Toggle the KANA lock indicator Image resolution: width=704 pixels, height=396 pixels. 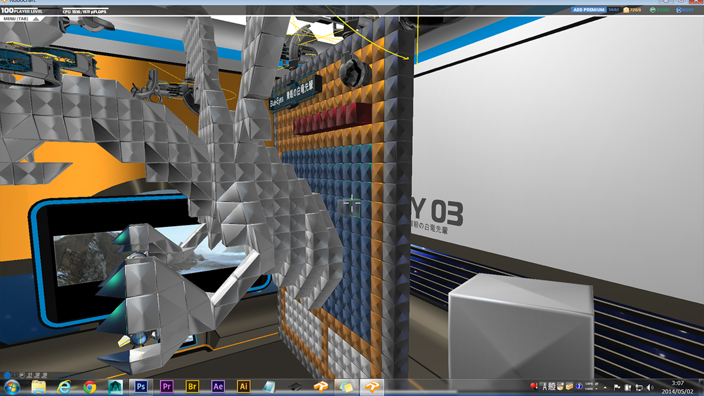pyautogui.click(x=589, y=389)
